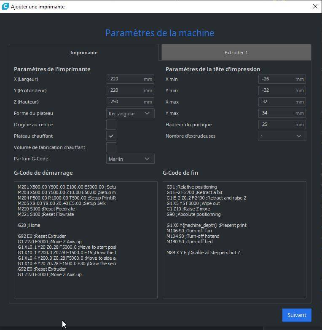This screenshot has width=322, height=330.
Task: Edit the X max field
Action: click(282, 102)
